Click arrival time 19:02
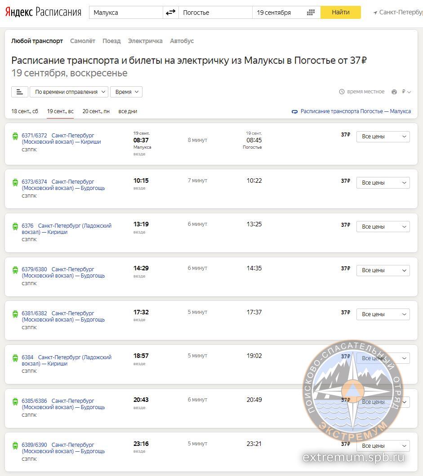This screenshot has width=423, height=476. (254, 356)
